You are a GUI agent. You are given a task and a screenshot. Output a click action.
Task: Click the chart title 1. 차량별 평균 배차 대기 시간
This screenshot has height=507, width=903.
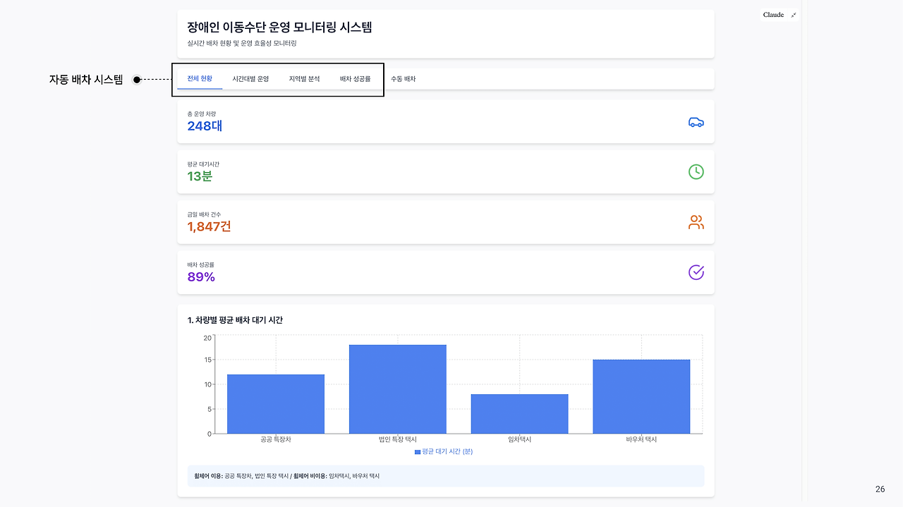(235, 320)
